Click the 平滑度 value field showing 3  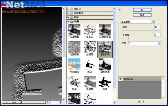tap(157, 35)
